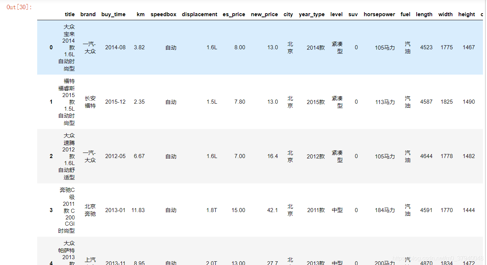Screen dimensions: 487x265
Task: Click year_type cell '2011款'
Action: tap(316, 210)
